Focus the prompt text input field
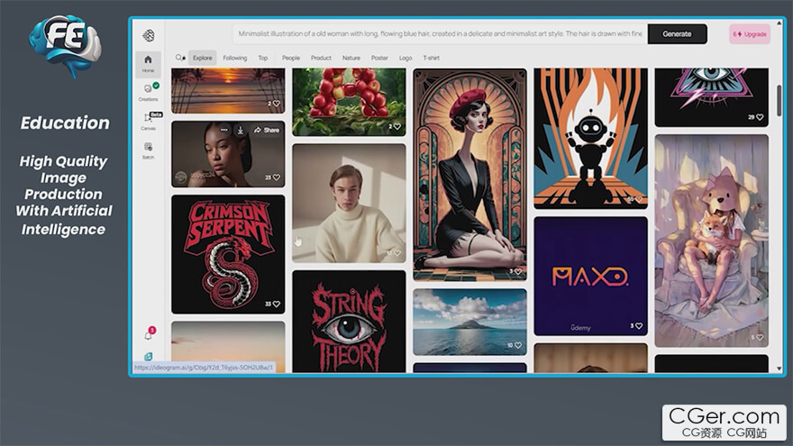 pos(440,34)
